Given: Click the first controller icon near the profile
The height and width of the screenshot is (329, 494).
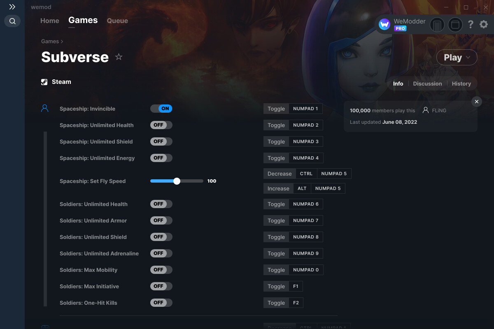Looking at the screenshot, I should point(437,25).
